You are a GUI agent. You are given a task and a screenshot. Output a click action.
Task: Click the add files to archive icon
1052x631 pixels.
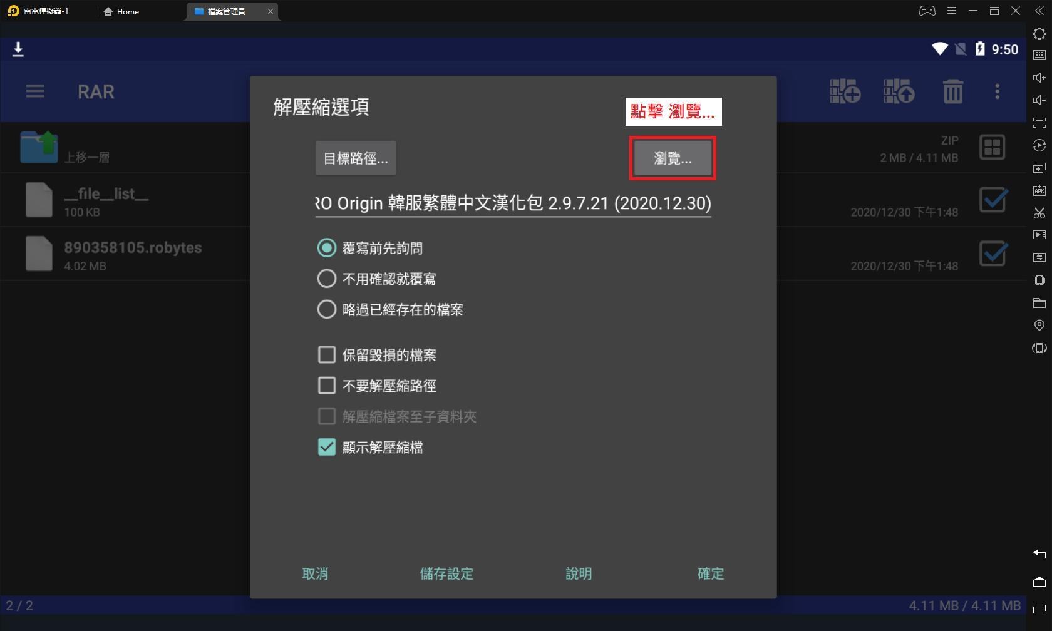(x=845, y=91)
